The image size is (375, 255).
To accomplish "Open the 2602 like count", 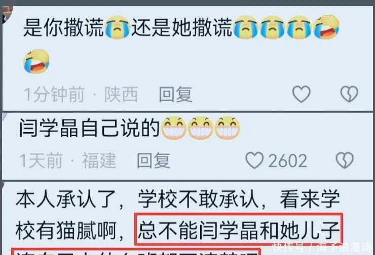I will point(287,161).
